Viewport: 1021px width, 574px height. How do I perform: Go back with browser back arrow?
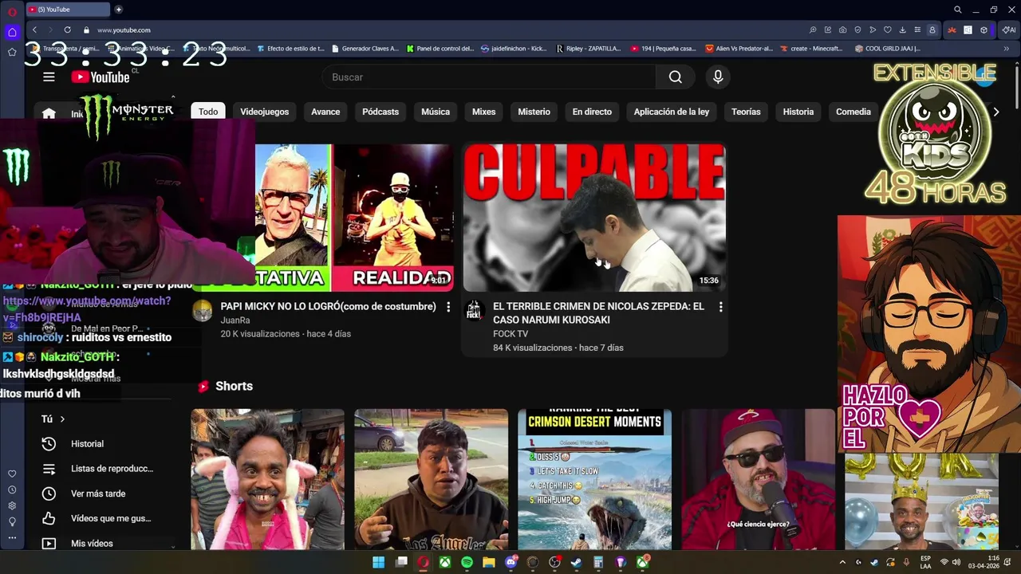pyautogui.click(x=34, y=29)
